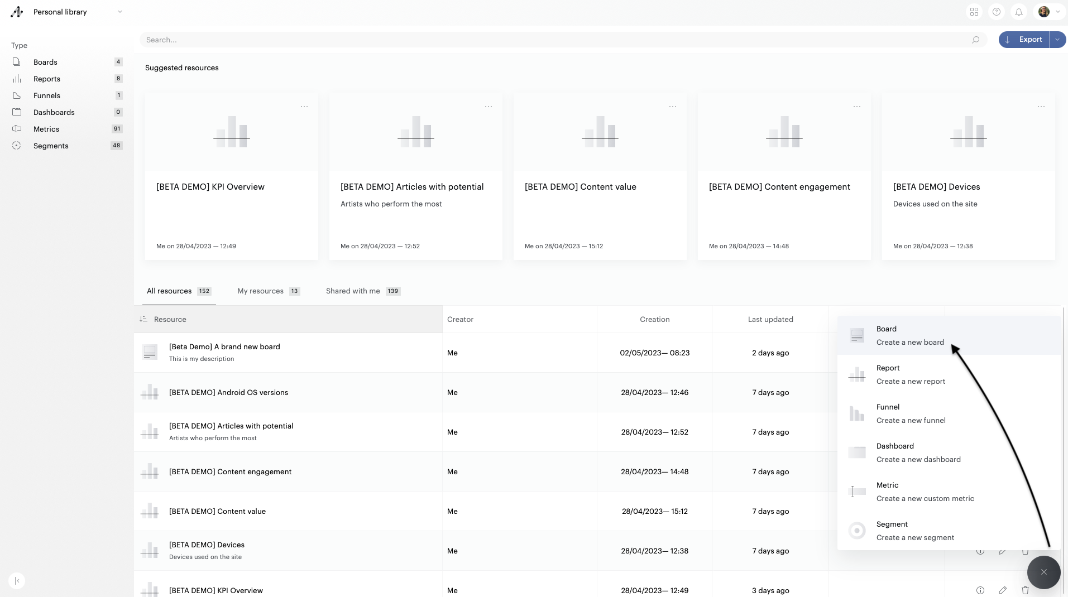Delete KPI Overview row with trash icon

1025,590
